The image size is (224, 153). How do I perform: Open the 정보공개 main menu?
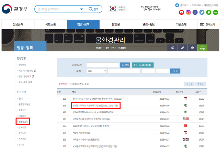tap(18, 24)
